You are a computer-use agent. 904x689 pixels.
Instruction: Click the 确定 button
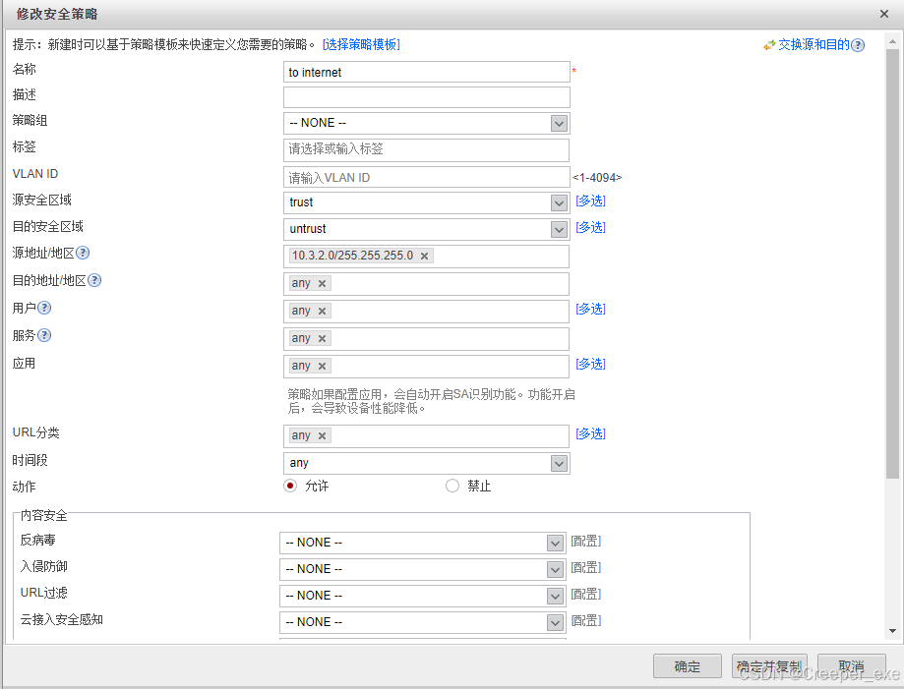[x=688, y=666]
